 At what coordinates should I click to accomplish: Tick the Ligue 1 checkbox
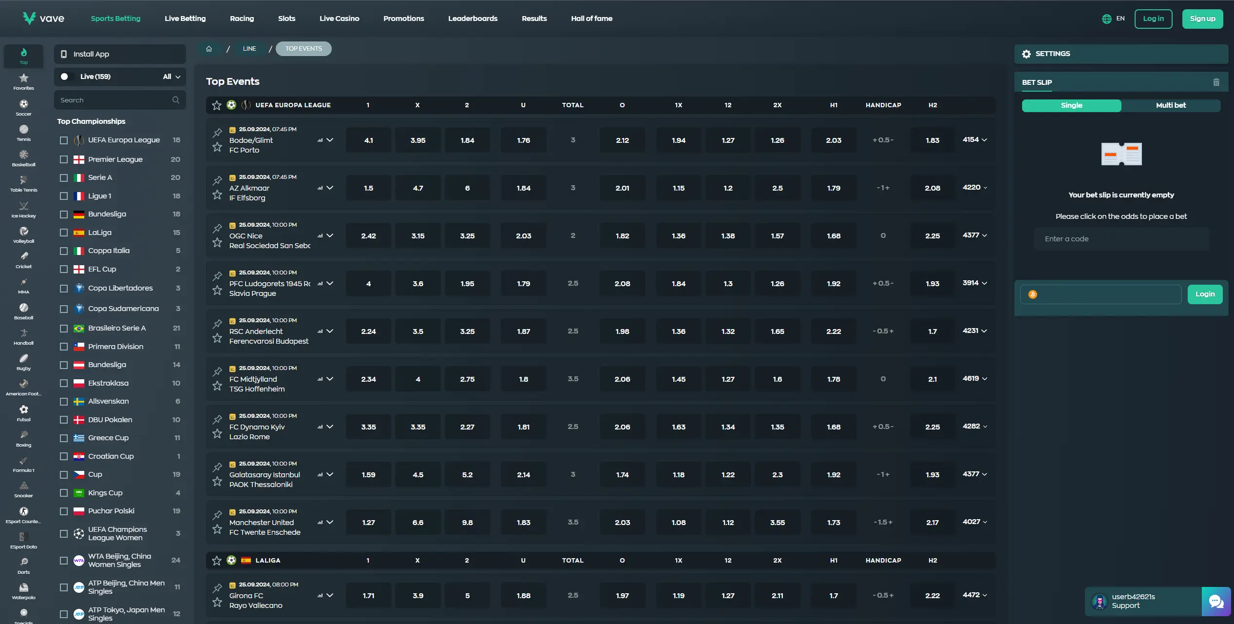click(64, 196)
